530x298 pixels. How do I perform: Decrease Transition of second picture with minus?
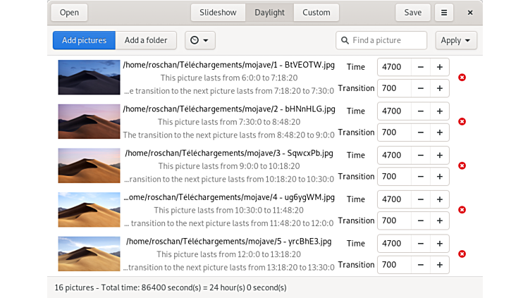420,132
